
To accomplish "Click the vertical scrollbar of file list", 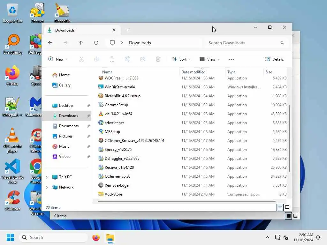I will 289,138.
